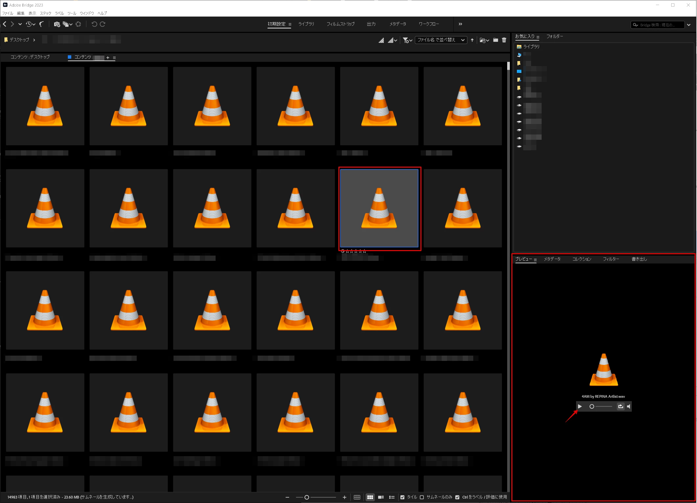Select the highlighted VLC file thumbnail
Image resolution: width=697 pixels, height=503 pixels.
379,208
